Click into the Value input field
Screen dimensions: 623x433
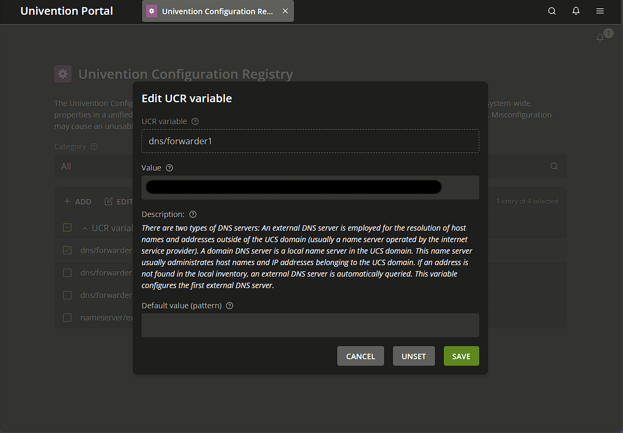coord(310,188)
